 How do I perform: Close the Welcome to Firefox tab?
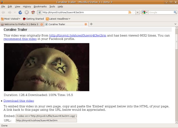(42, 24)
